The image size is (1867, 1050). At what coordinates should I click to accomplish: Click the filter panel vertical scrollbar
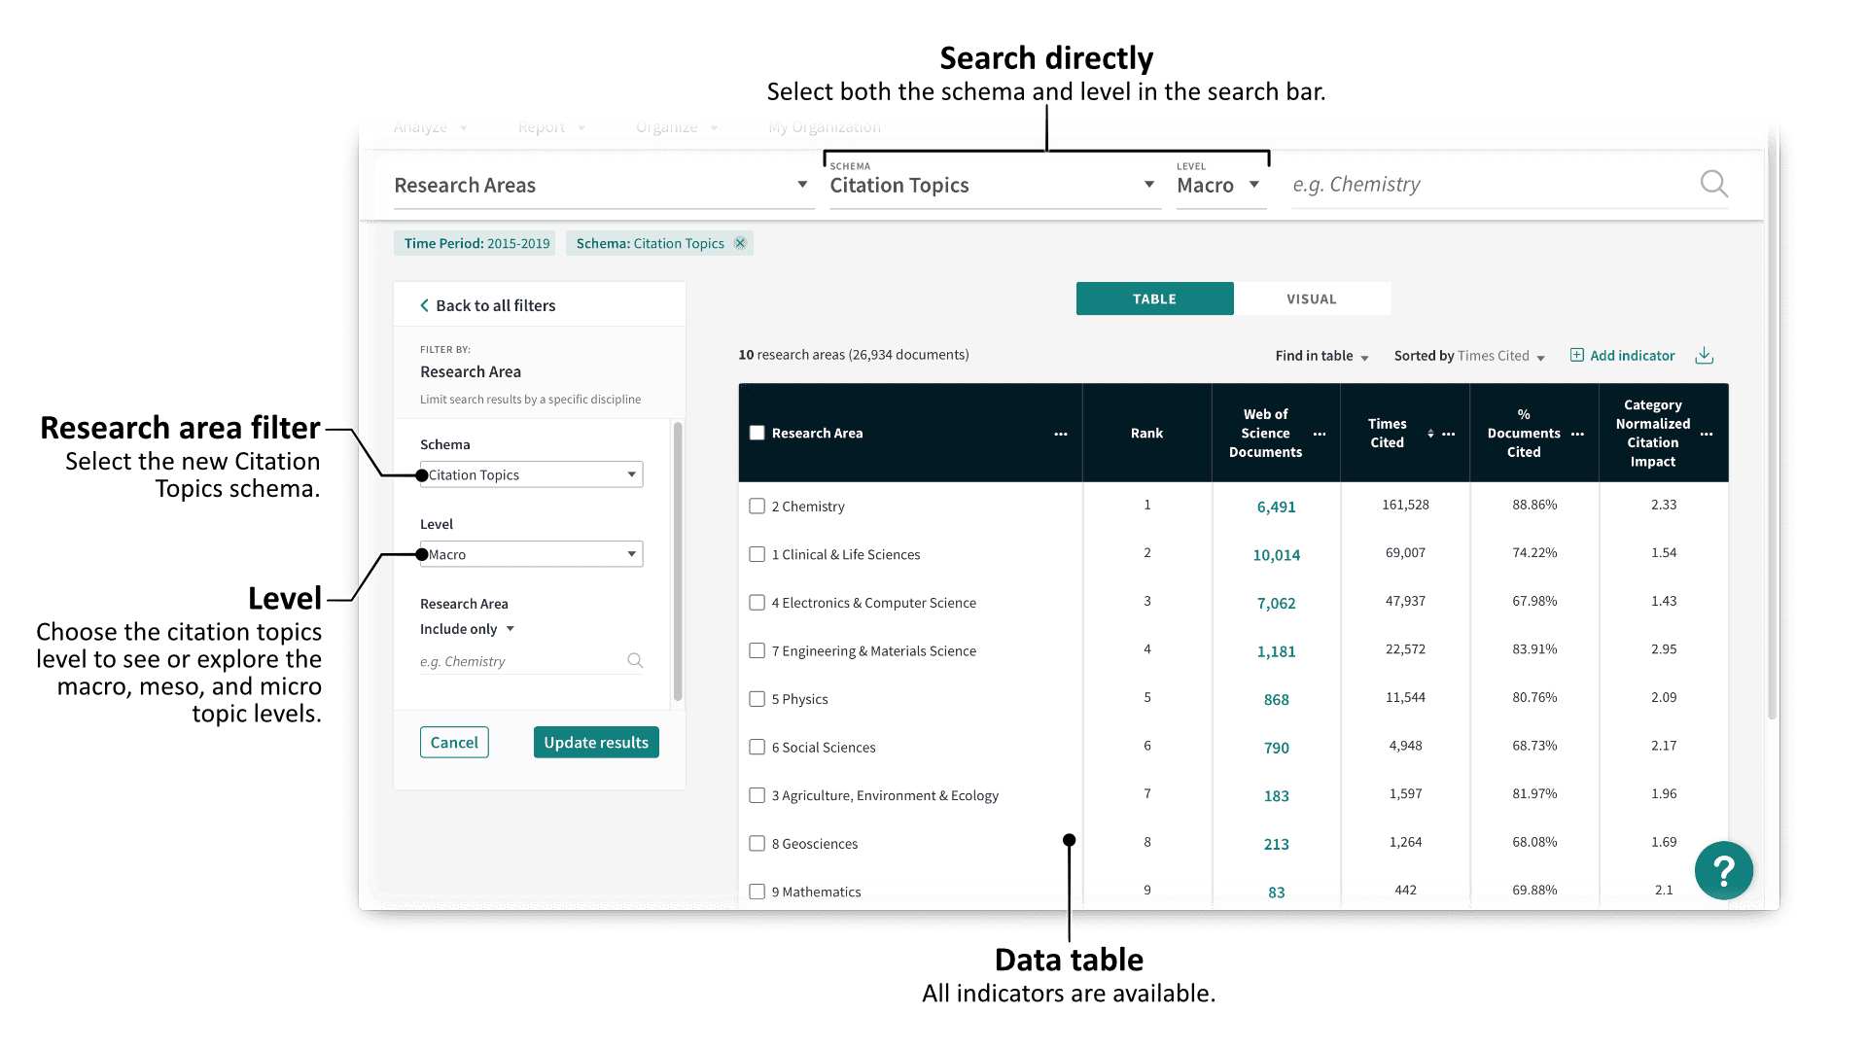pos(678,561)
